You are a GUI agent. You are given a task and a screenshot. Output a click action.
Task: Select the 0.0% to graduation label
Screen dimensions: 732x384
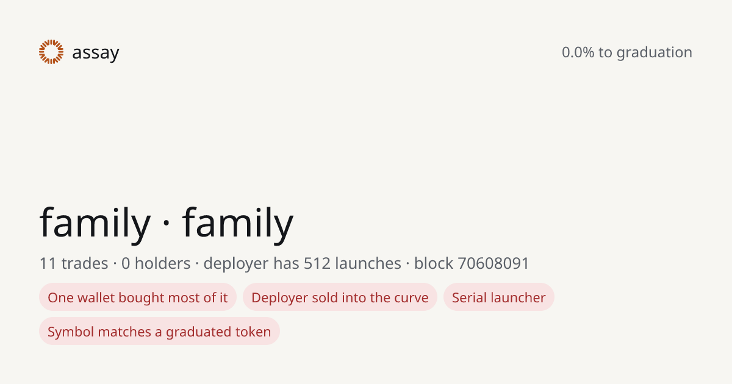coord(627,52)
